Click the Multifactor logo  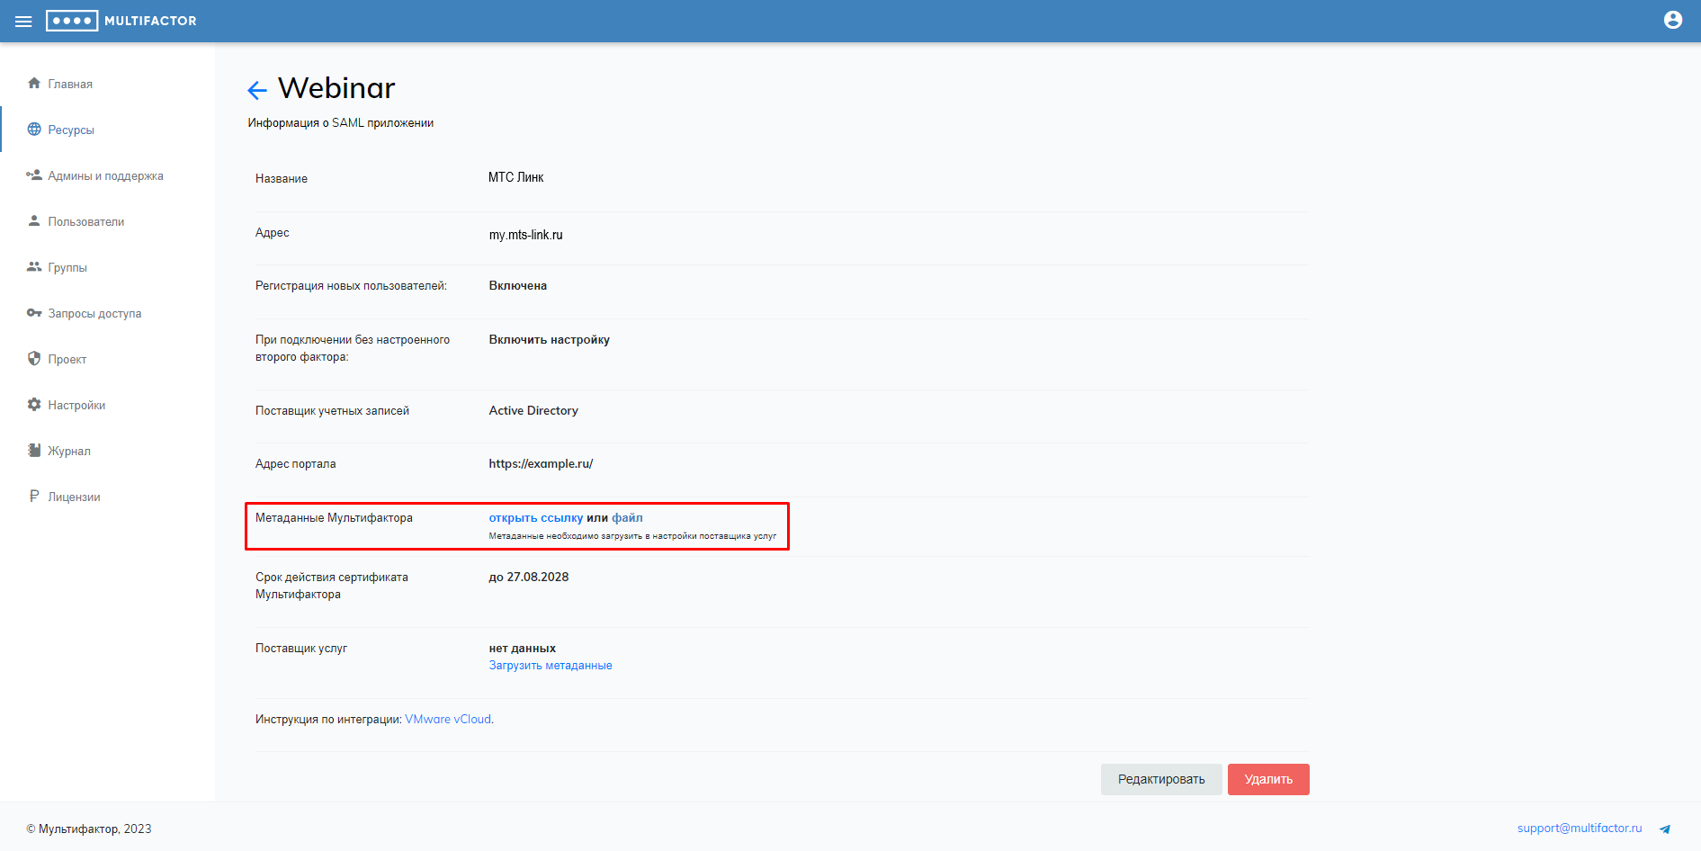click(121, 21)
